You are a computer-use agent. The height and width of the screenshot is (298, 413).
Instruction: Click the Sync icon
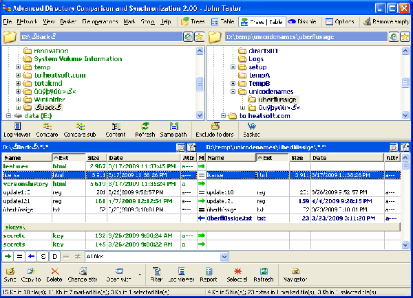10,272
